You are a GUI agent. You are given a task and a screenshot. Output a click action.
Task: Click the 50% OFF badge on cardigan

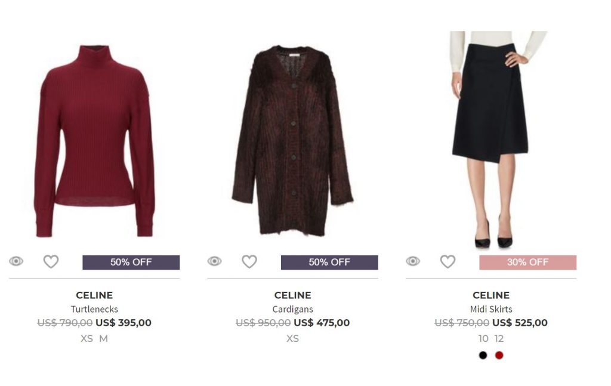pyautogui.click(x=329, y=263)
